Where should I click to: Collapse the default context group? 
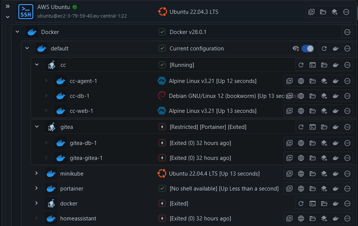tap(27, 48)
